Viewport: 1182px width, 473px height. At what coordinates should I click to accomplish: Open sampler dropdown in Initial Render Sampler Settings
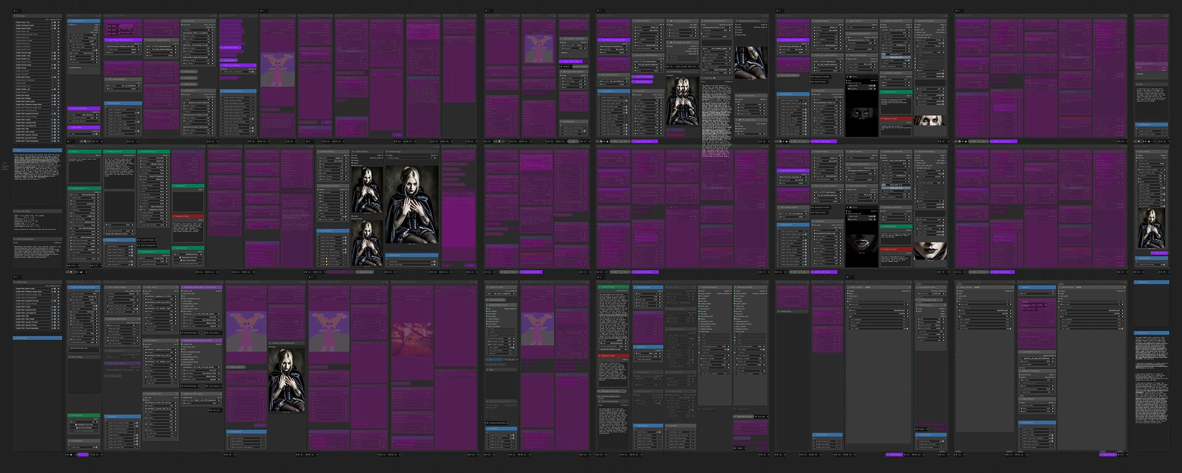(x=333, y=158)
